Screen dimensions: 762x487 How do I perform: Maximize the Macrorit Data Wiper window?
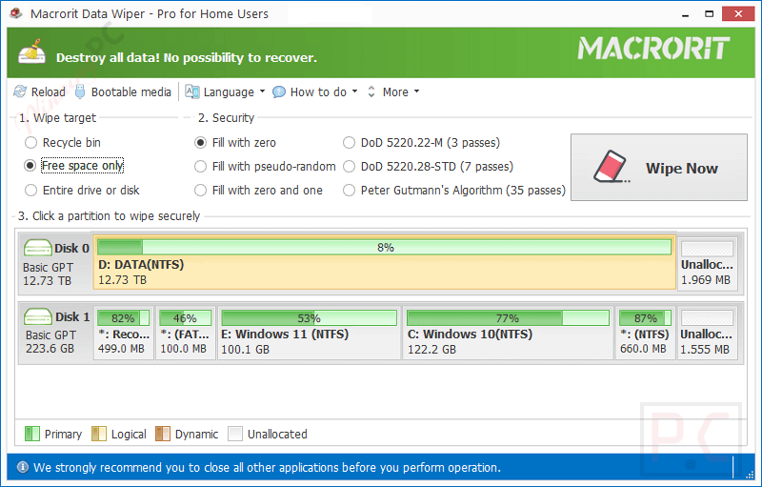710,14
